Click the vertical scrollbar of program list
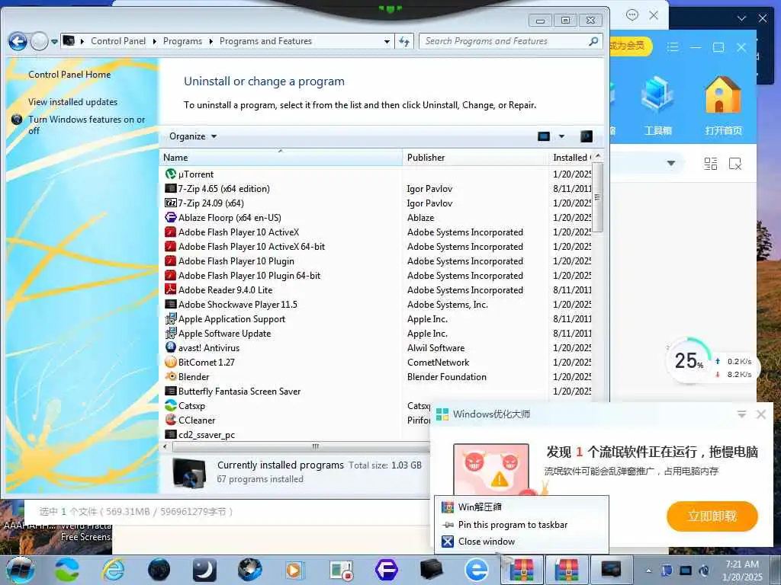The height and width of the screenshot is (585, 781). pyautogui.click(x=598, y=197)
